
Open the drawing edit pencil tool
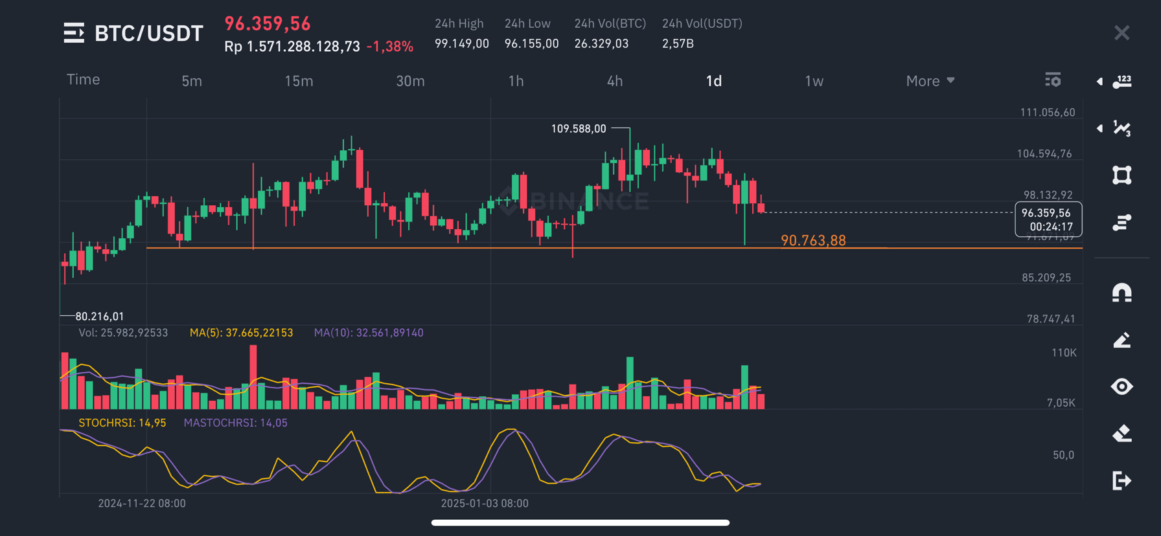click(x=1122, y=340)
